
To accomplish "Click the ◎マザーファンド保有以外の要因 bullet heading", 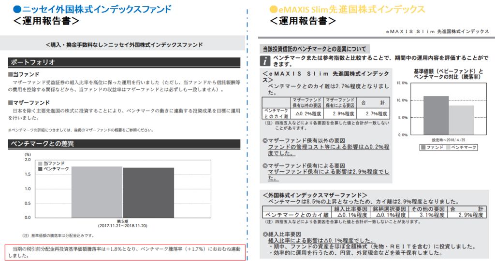I will pyautogui.click(x=304, y=140).
